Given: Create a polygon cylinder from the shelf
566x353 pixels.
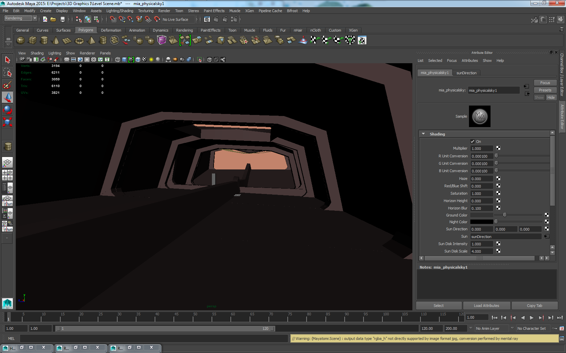Looking at the screenshot, I should point(44,40).
